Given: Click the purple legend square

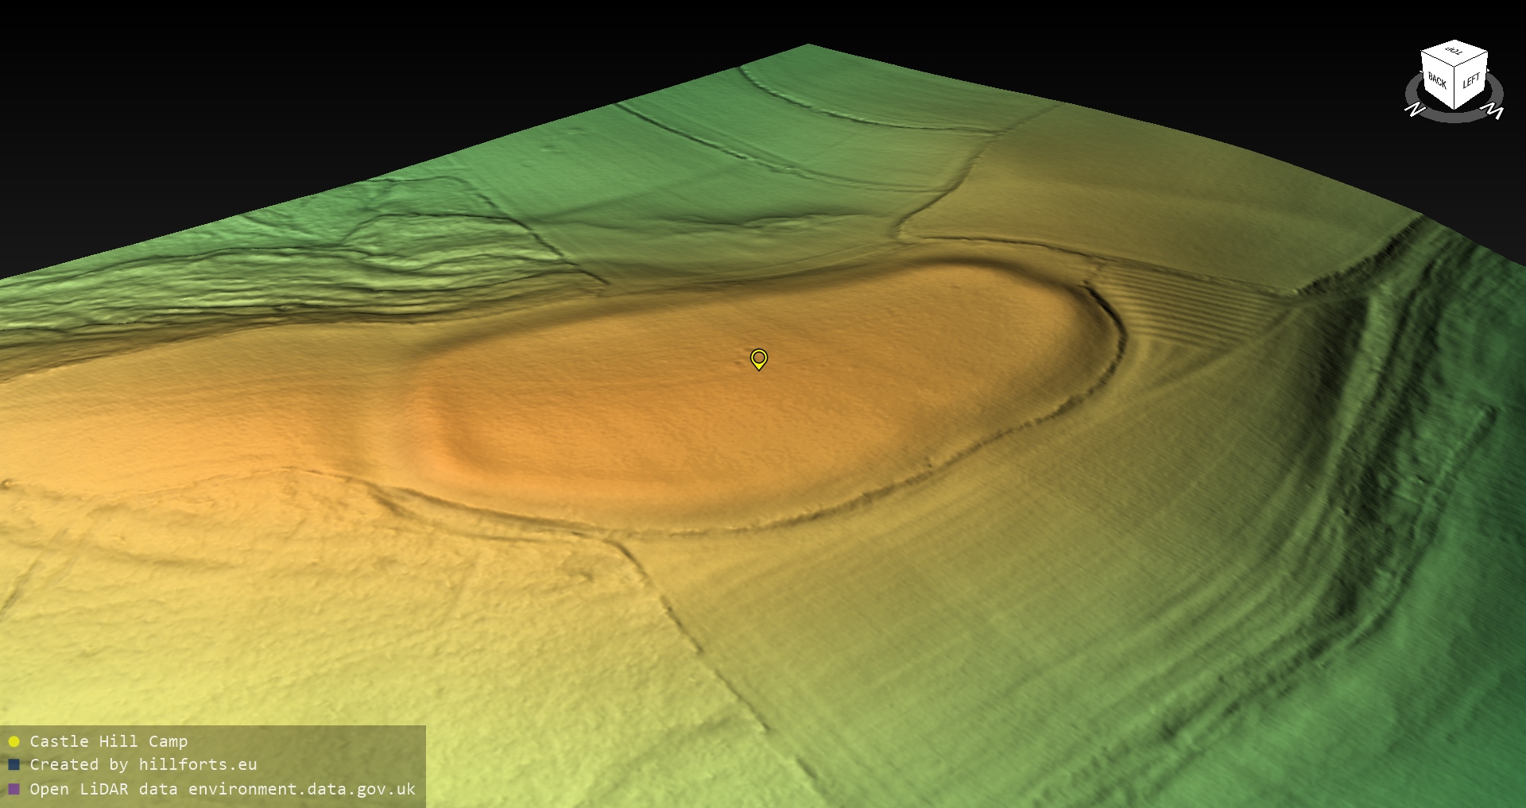Looking at the screenshot, I should coord(14,789).
